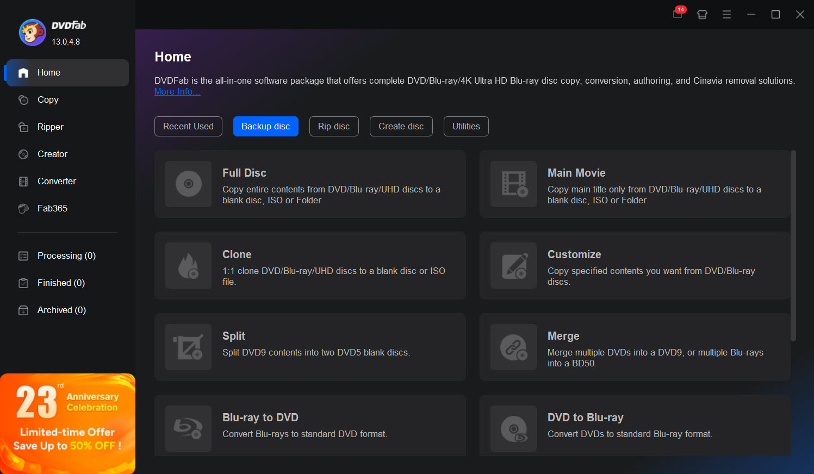The image size is (814, 474).
Task: Click the Main Movie filmstrip icon
Action: (513, 184)
